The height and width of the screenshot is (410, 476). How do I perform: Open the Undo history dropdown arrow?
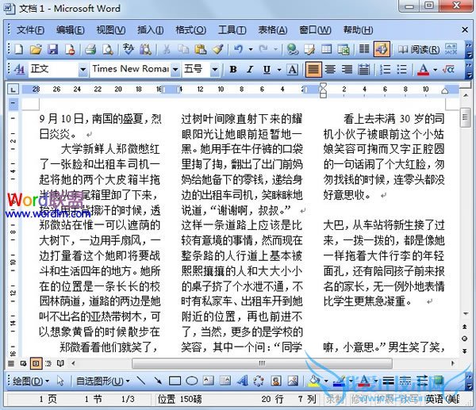click(251, 49)
